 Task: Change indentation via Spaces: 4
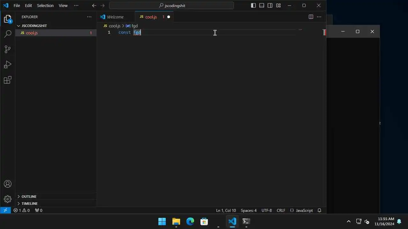pos(249,210)
